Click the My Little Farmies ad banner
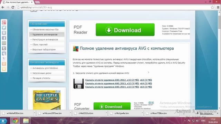Viewport: 221px width, 124px height. tap(47, 100)
